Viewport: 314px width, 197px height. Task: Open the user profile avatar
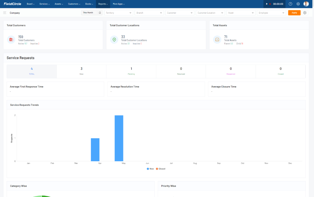[x=306, y=4]
